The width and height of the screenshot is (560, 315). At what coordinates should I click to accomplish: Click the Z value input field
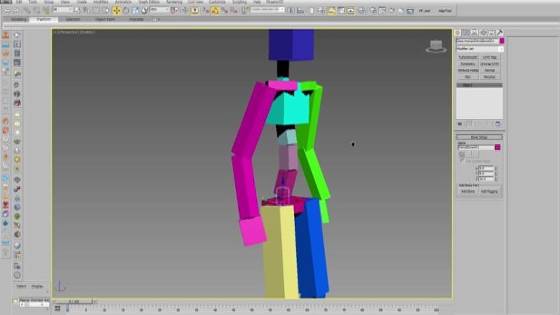click(486, 178)
